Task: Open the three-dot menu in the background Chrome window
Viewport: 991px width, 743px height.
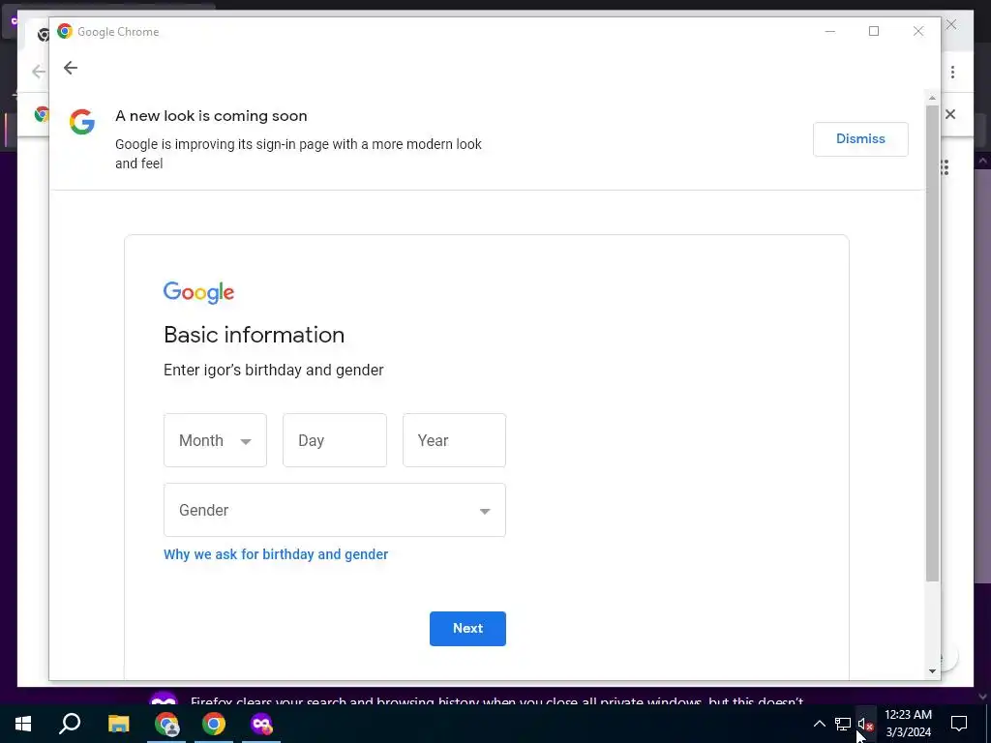Action: [952, 72]
